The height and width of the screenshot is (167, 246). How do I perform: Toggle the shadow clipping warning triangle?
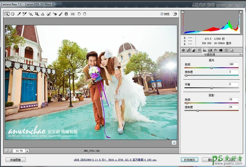(x=183, y=12)
